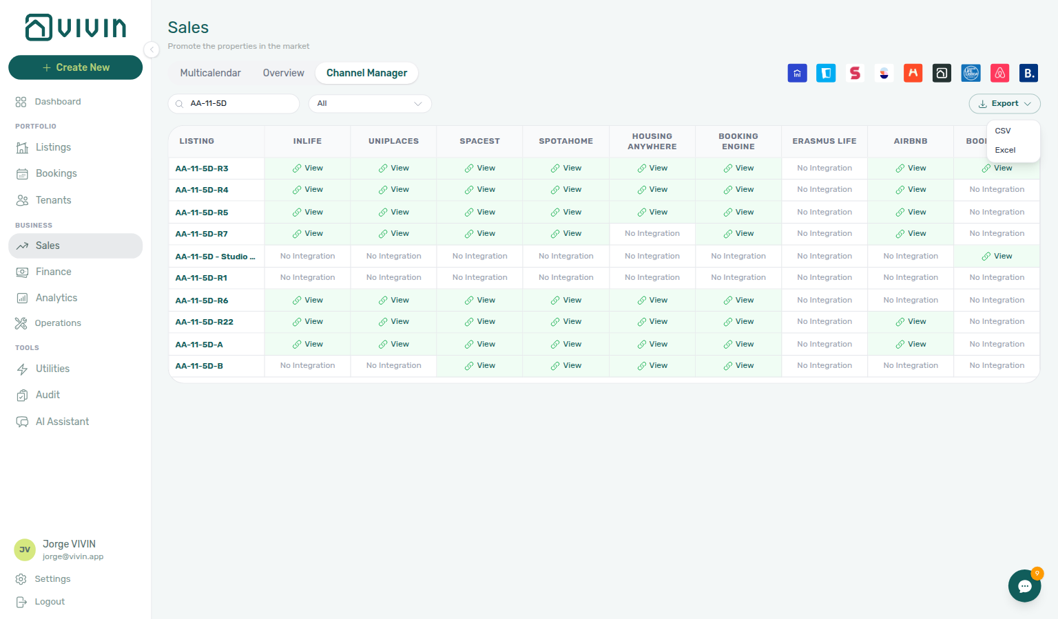
Task: View Spacest integration for AA-11-5D-B
Action: (x=480, y=366)
